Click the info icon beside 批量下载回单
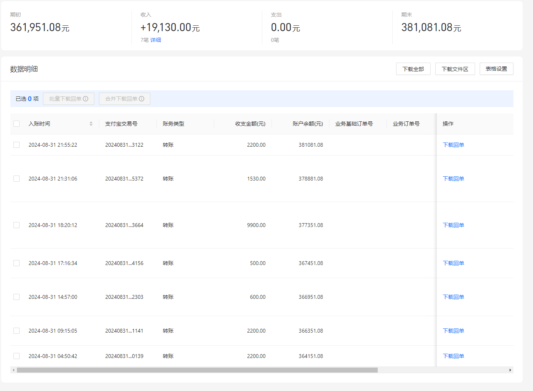 click(x=86, y=99)
